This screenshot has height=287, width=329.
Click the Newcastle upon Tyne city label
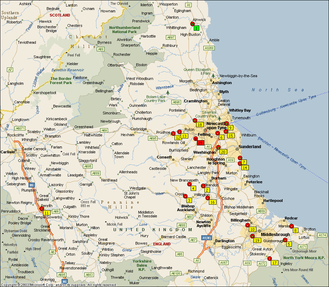click(x=216, y=126)
